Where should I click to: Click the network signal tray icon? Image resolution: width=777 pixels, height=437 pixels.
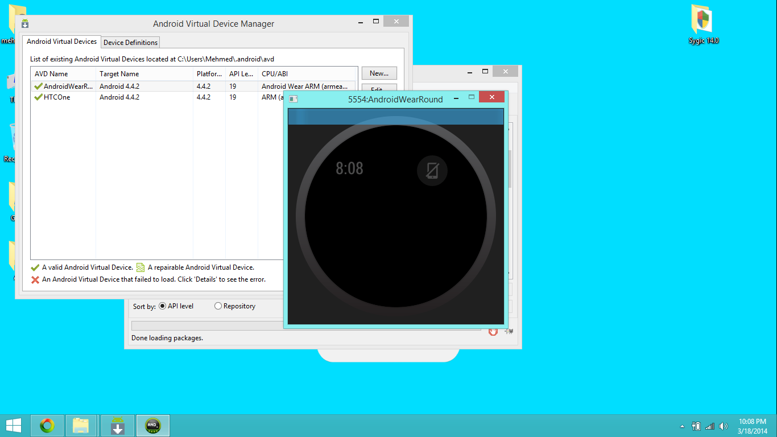click(710, 426)
